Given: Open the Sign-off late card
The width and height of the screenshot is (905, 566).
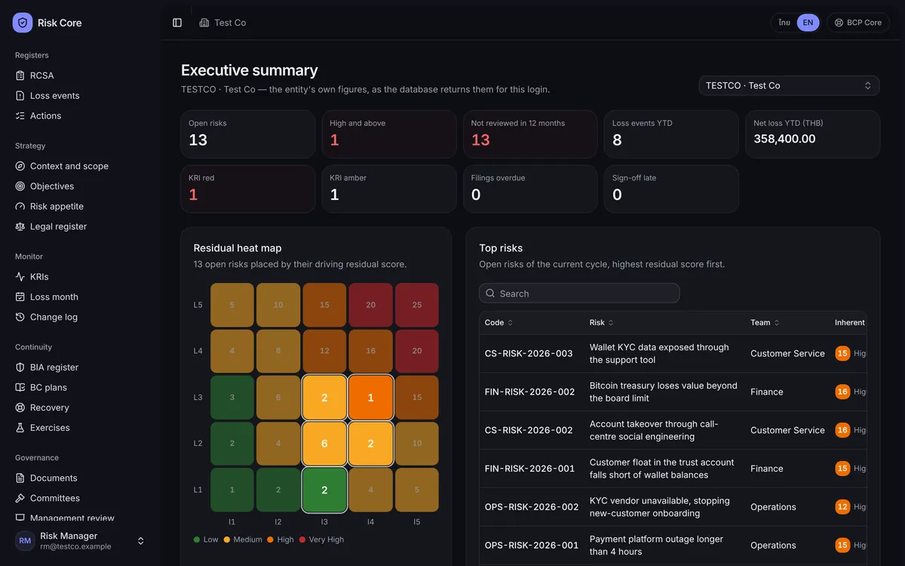Looking at the screenshot, I should click(x=671, y=189).
